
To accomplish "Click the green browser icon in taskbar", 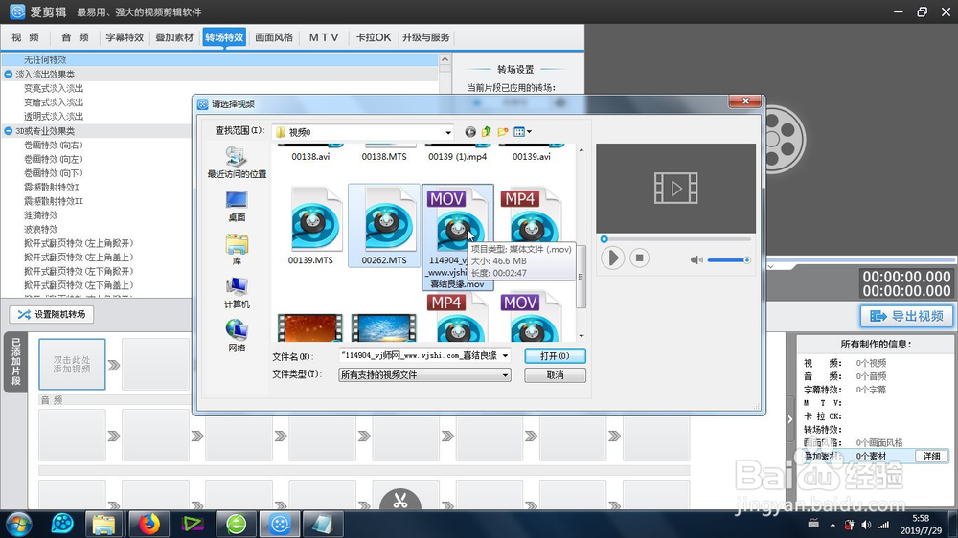I will (x=236, y=524).
